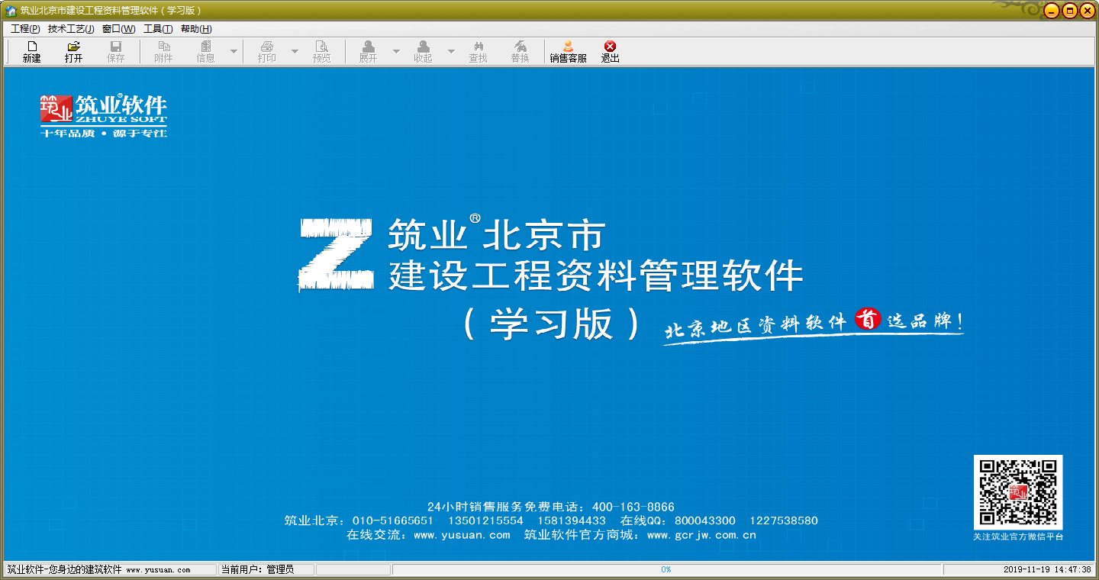
Task: Click the status bar www.yusuan.com slogan text
Action: 99,569
